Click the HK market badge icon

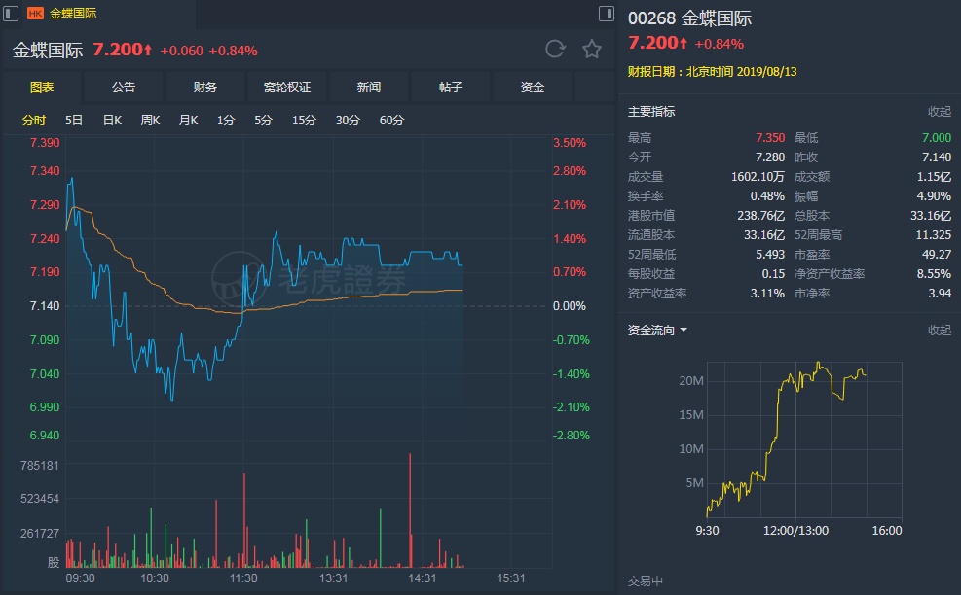click(x=36, y=13)
